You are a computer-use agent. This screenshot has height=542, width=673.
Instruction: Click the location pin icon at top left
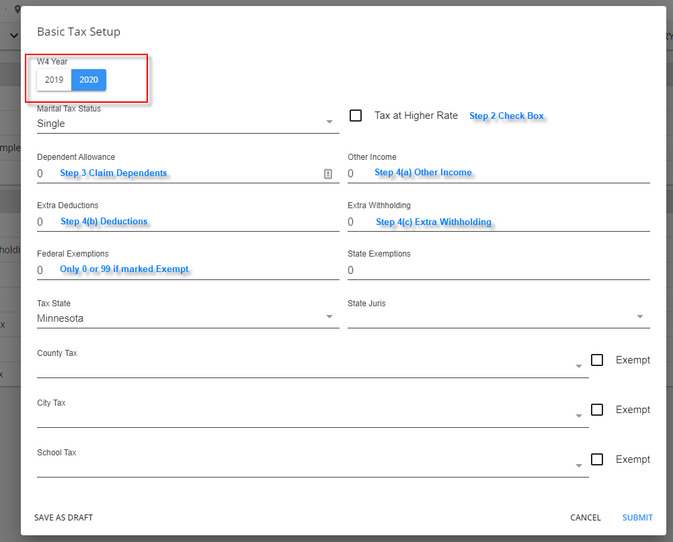coord(17,10)
